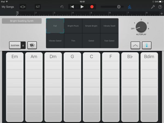This screenshot has width=164, height=123.
Task: Play the B♭ chord strip
Action: [x=130, y=87]
